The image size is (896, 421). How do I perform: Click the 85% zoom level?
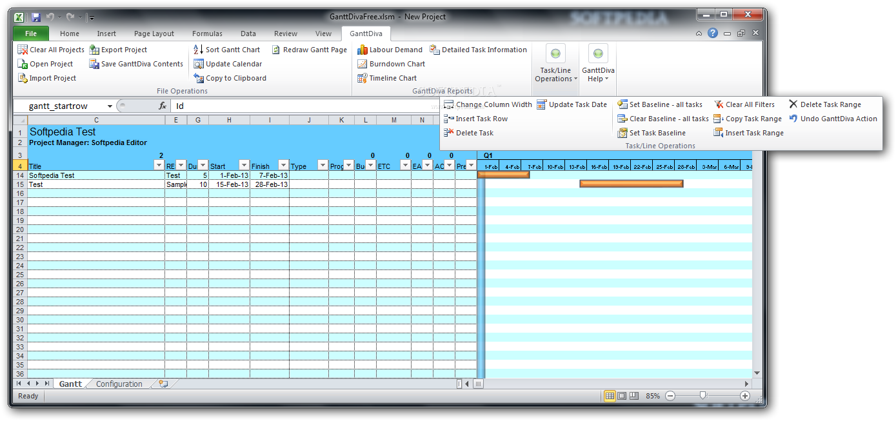653,396
